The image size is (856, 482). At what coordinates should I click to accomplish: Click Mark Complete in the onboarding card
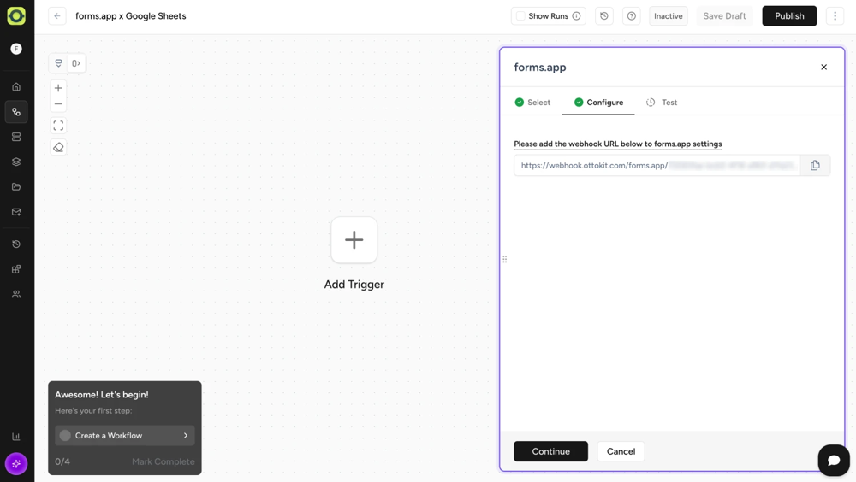[163, 461]
